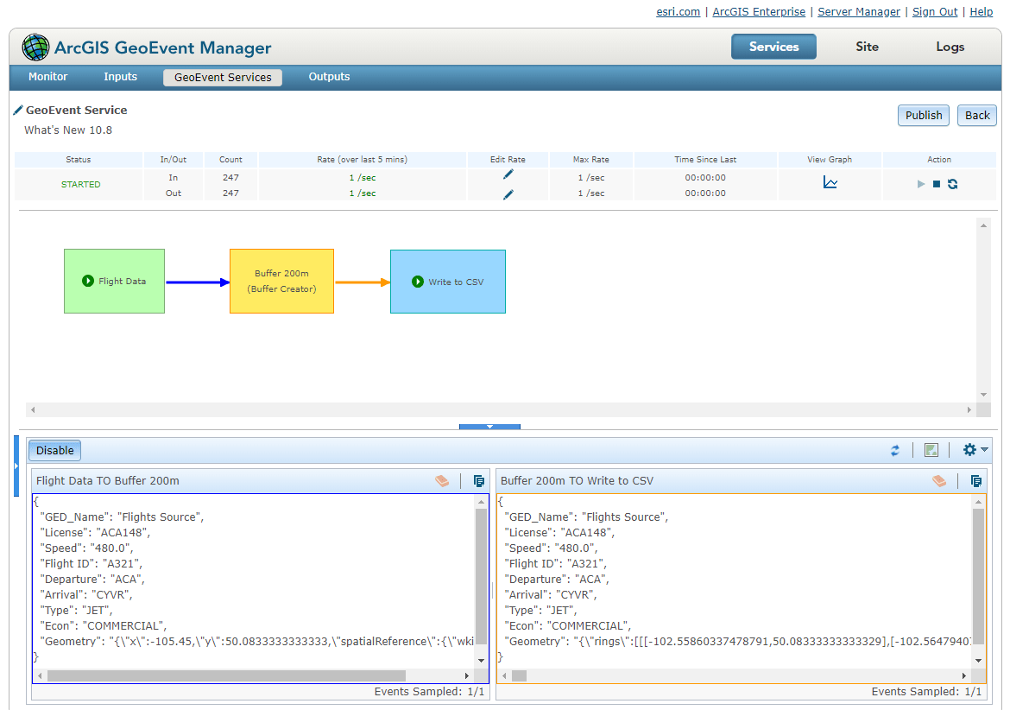Viewport: 1010px width, 710px height.
Task: Select the Flight Data input node
Action: [114, 281]
